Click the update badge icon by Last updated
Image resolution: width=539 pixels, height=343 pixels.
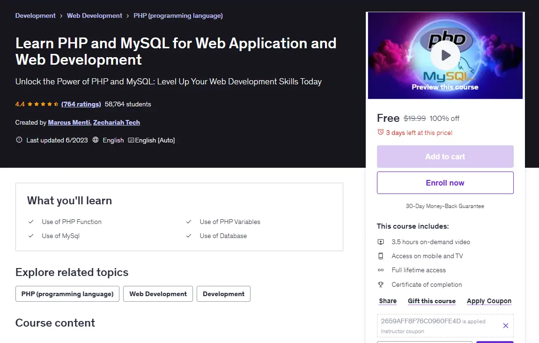[19, 140]
